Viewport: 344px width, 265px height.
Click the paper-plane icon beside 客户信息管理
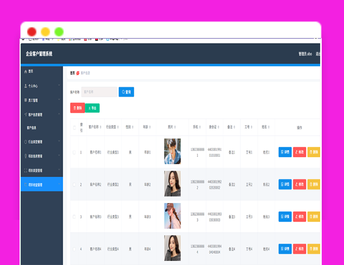[x=26, y=114]
